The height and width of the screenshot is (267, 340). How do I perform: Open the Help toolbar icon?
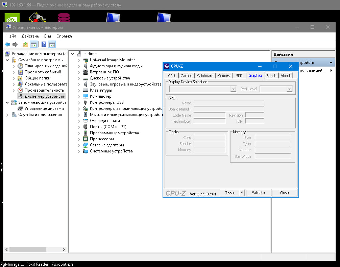(x=44, y=45)
